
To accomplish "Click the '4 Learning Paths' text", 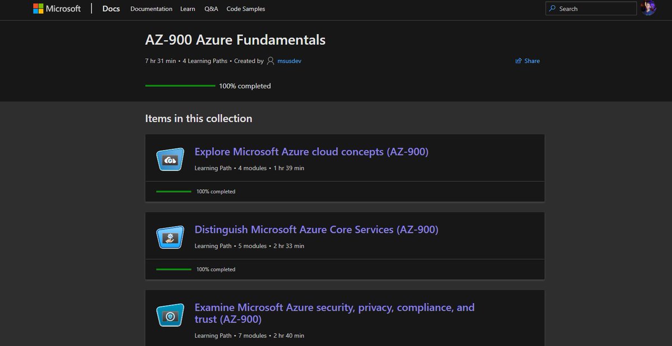I will [x=205, y=61].
